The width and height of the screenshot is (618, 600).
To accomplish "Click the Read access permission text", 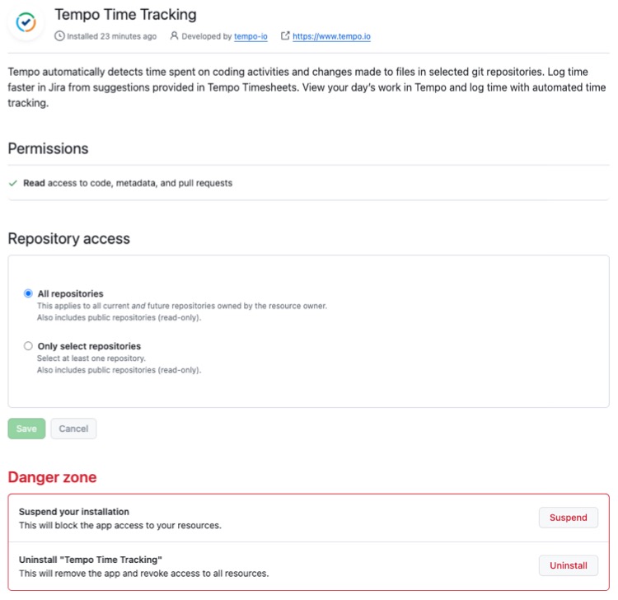I will point(128,183).
